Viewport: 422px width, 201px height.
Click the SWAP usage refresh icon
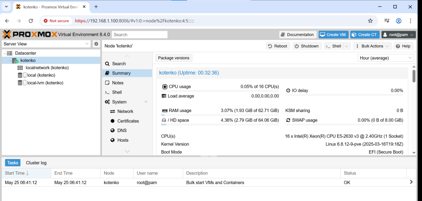(288, 120)
